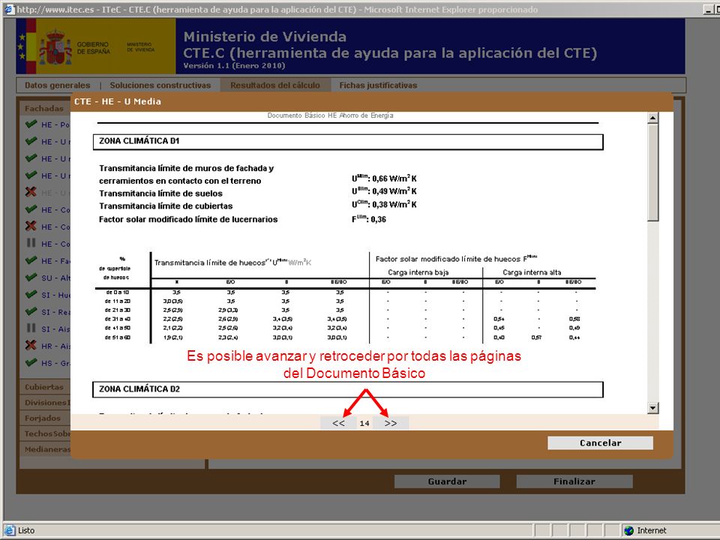Click the Internet Explorer icon in title bar
Image resolution: width=720 pixels, height=540 pixels.
coord(9,9)
